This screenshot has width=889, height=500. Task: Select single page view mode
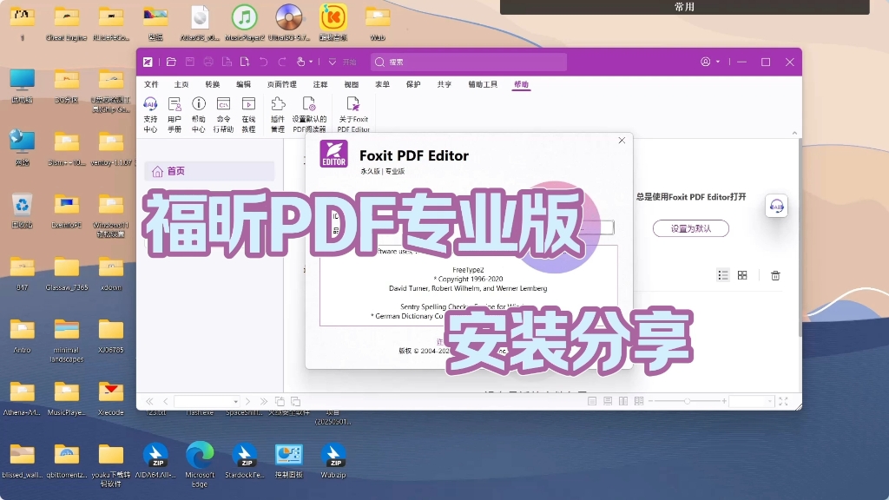coord(592,401)
